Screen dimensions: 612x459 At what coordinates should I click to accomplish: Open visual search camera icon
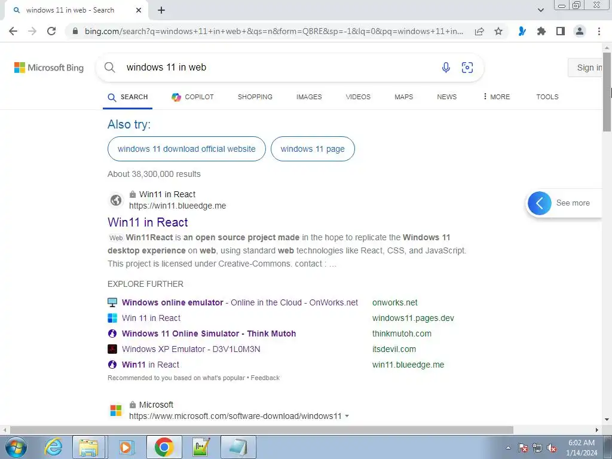pyautogui.click(x=467, y=68)
